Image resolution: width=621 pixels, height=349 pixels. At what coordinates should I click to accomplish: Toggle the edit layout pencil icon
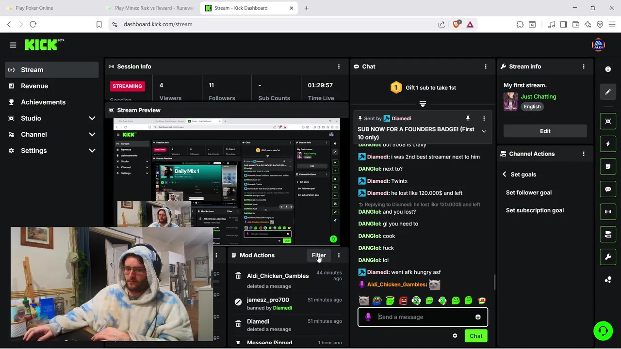click(x=608, y=92)
